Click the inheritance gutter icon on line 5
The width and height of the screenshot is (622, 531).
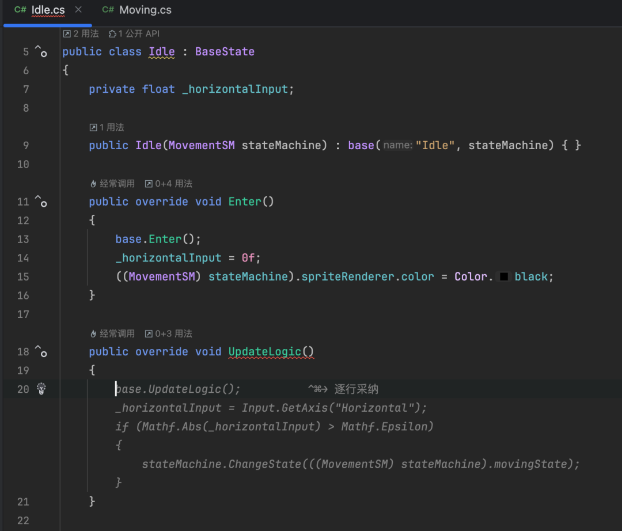(x=41, y=51)
